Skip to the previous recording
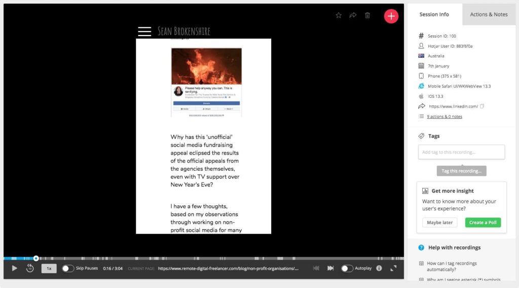The image size is (519, 288). (x=316, y=268)
